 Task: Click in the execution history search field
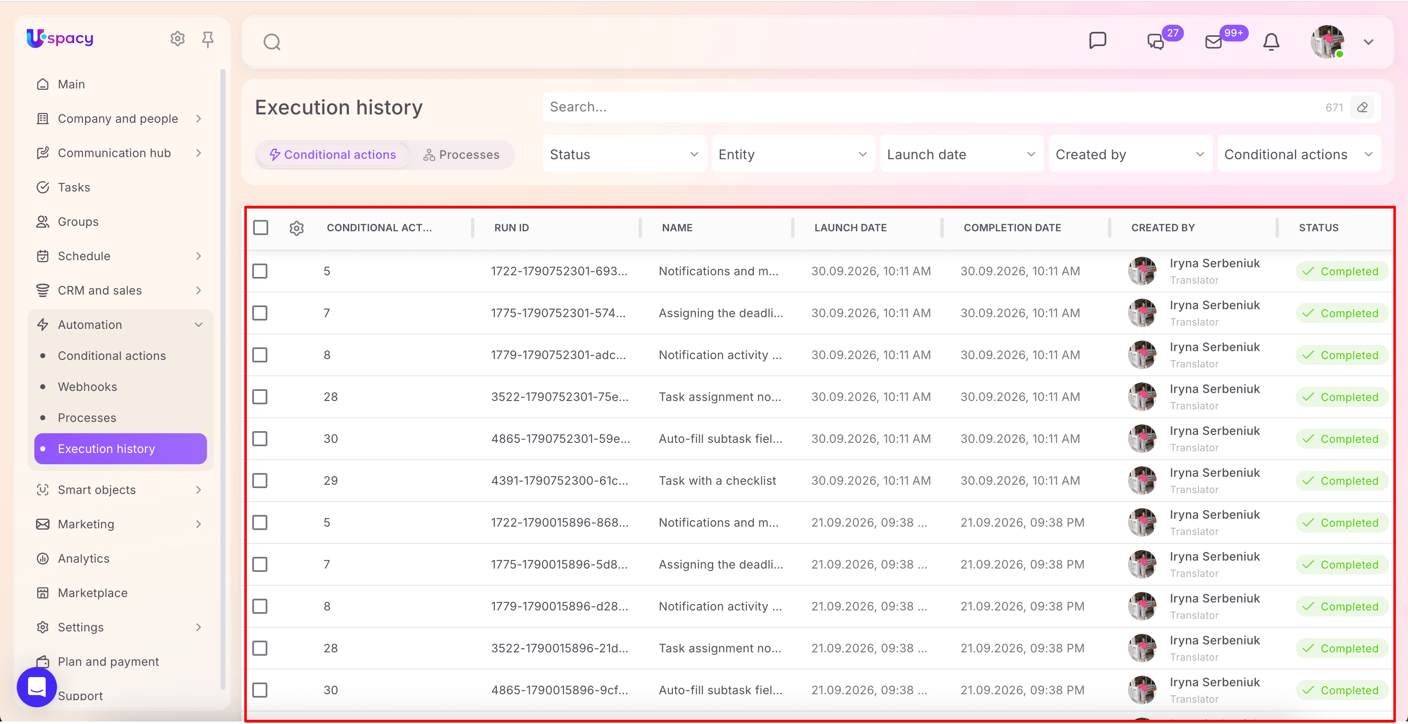click(x=929, y=108)
